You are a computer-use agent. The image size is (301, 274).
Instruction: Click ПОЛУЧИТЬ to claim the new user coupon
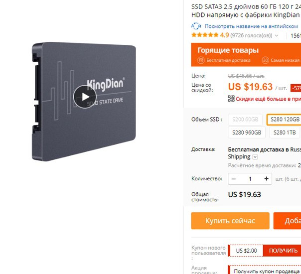point(283,251)
